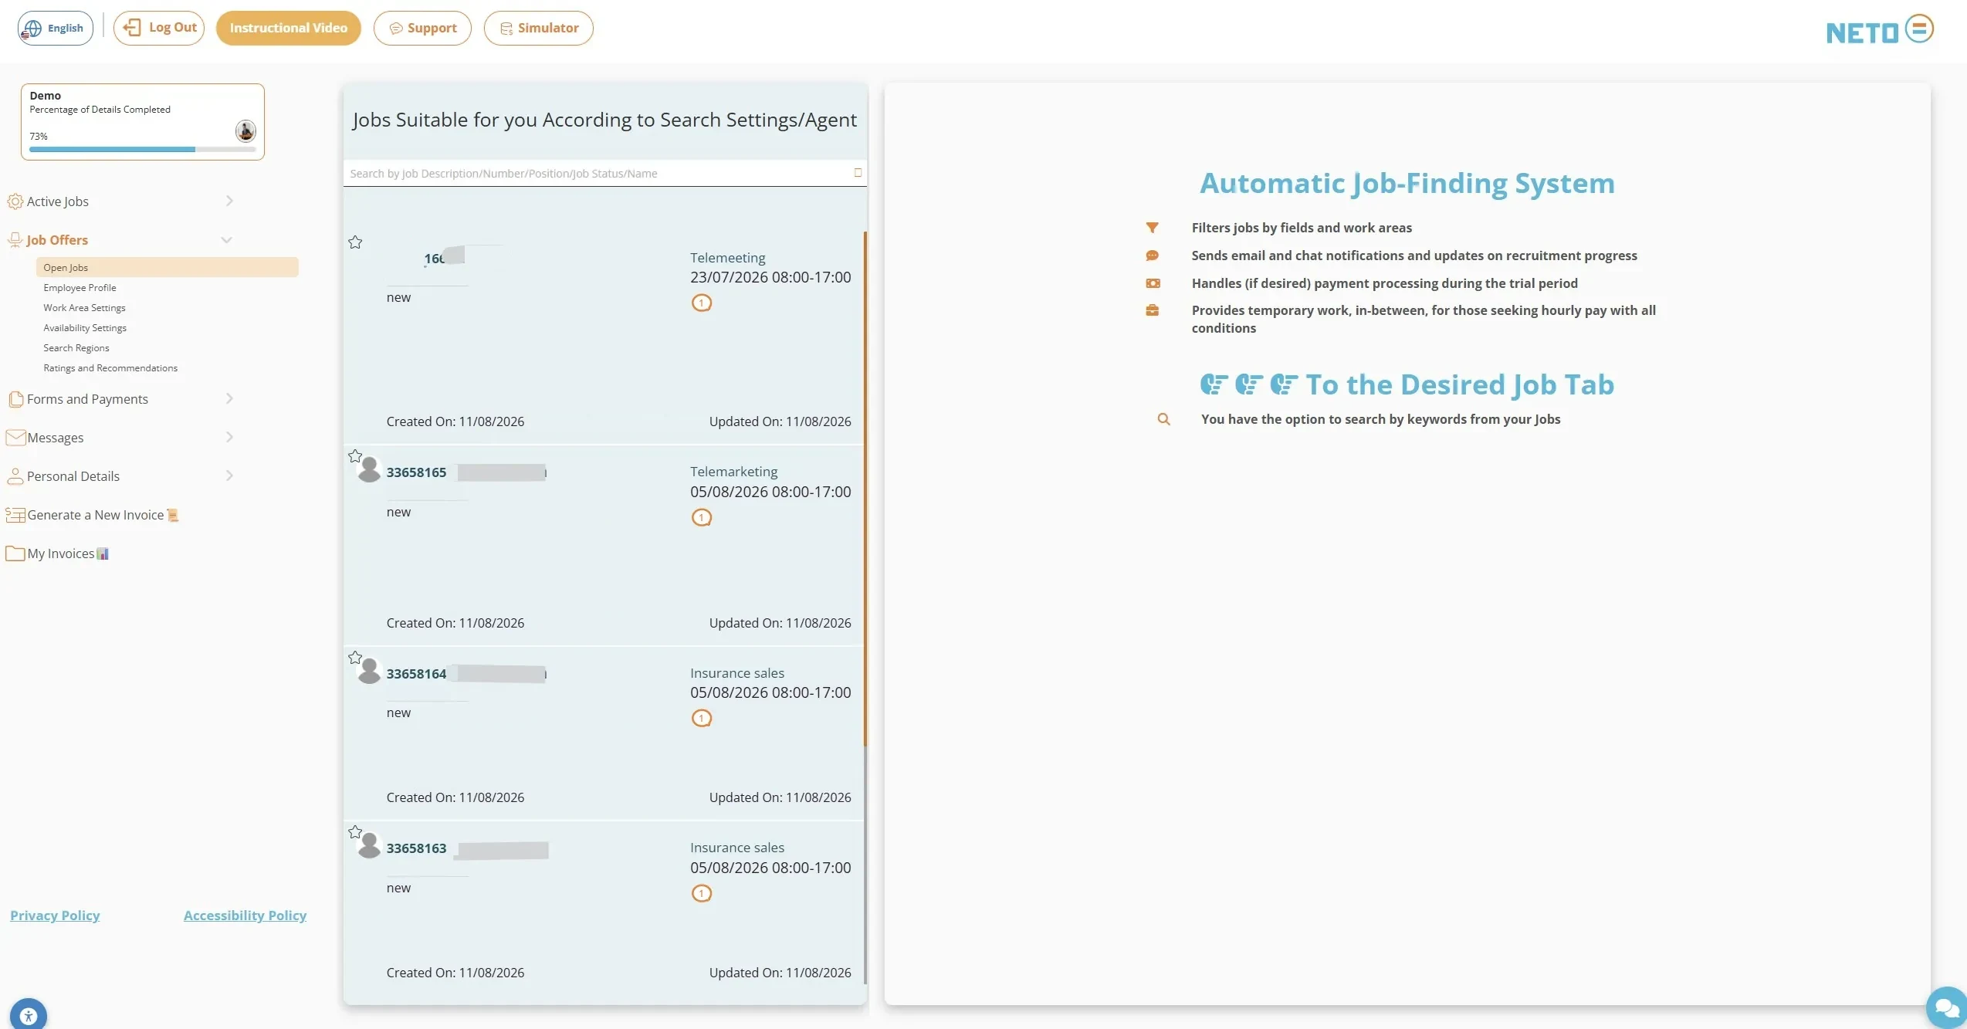Image resolution: width=1967 pixels, height=1029 pixels.
Task: Open the NETO hamburger menu icon
Action: click(x=1919, y=29)
